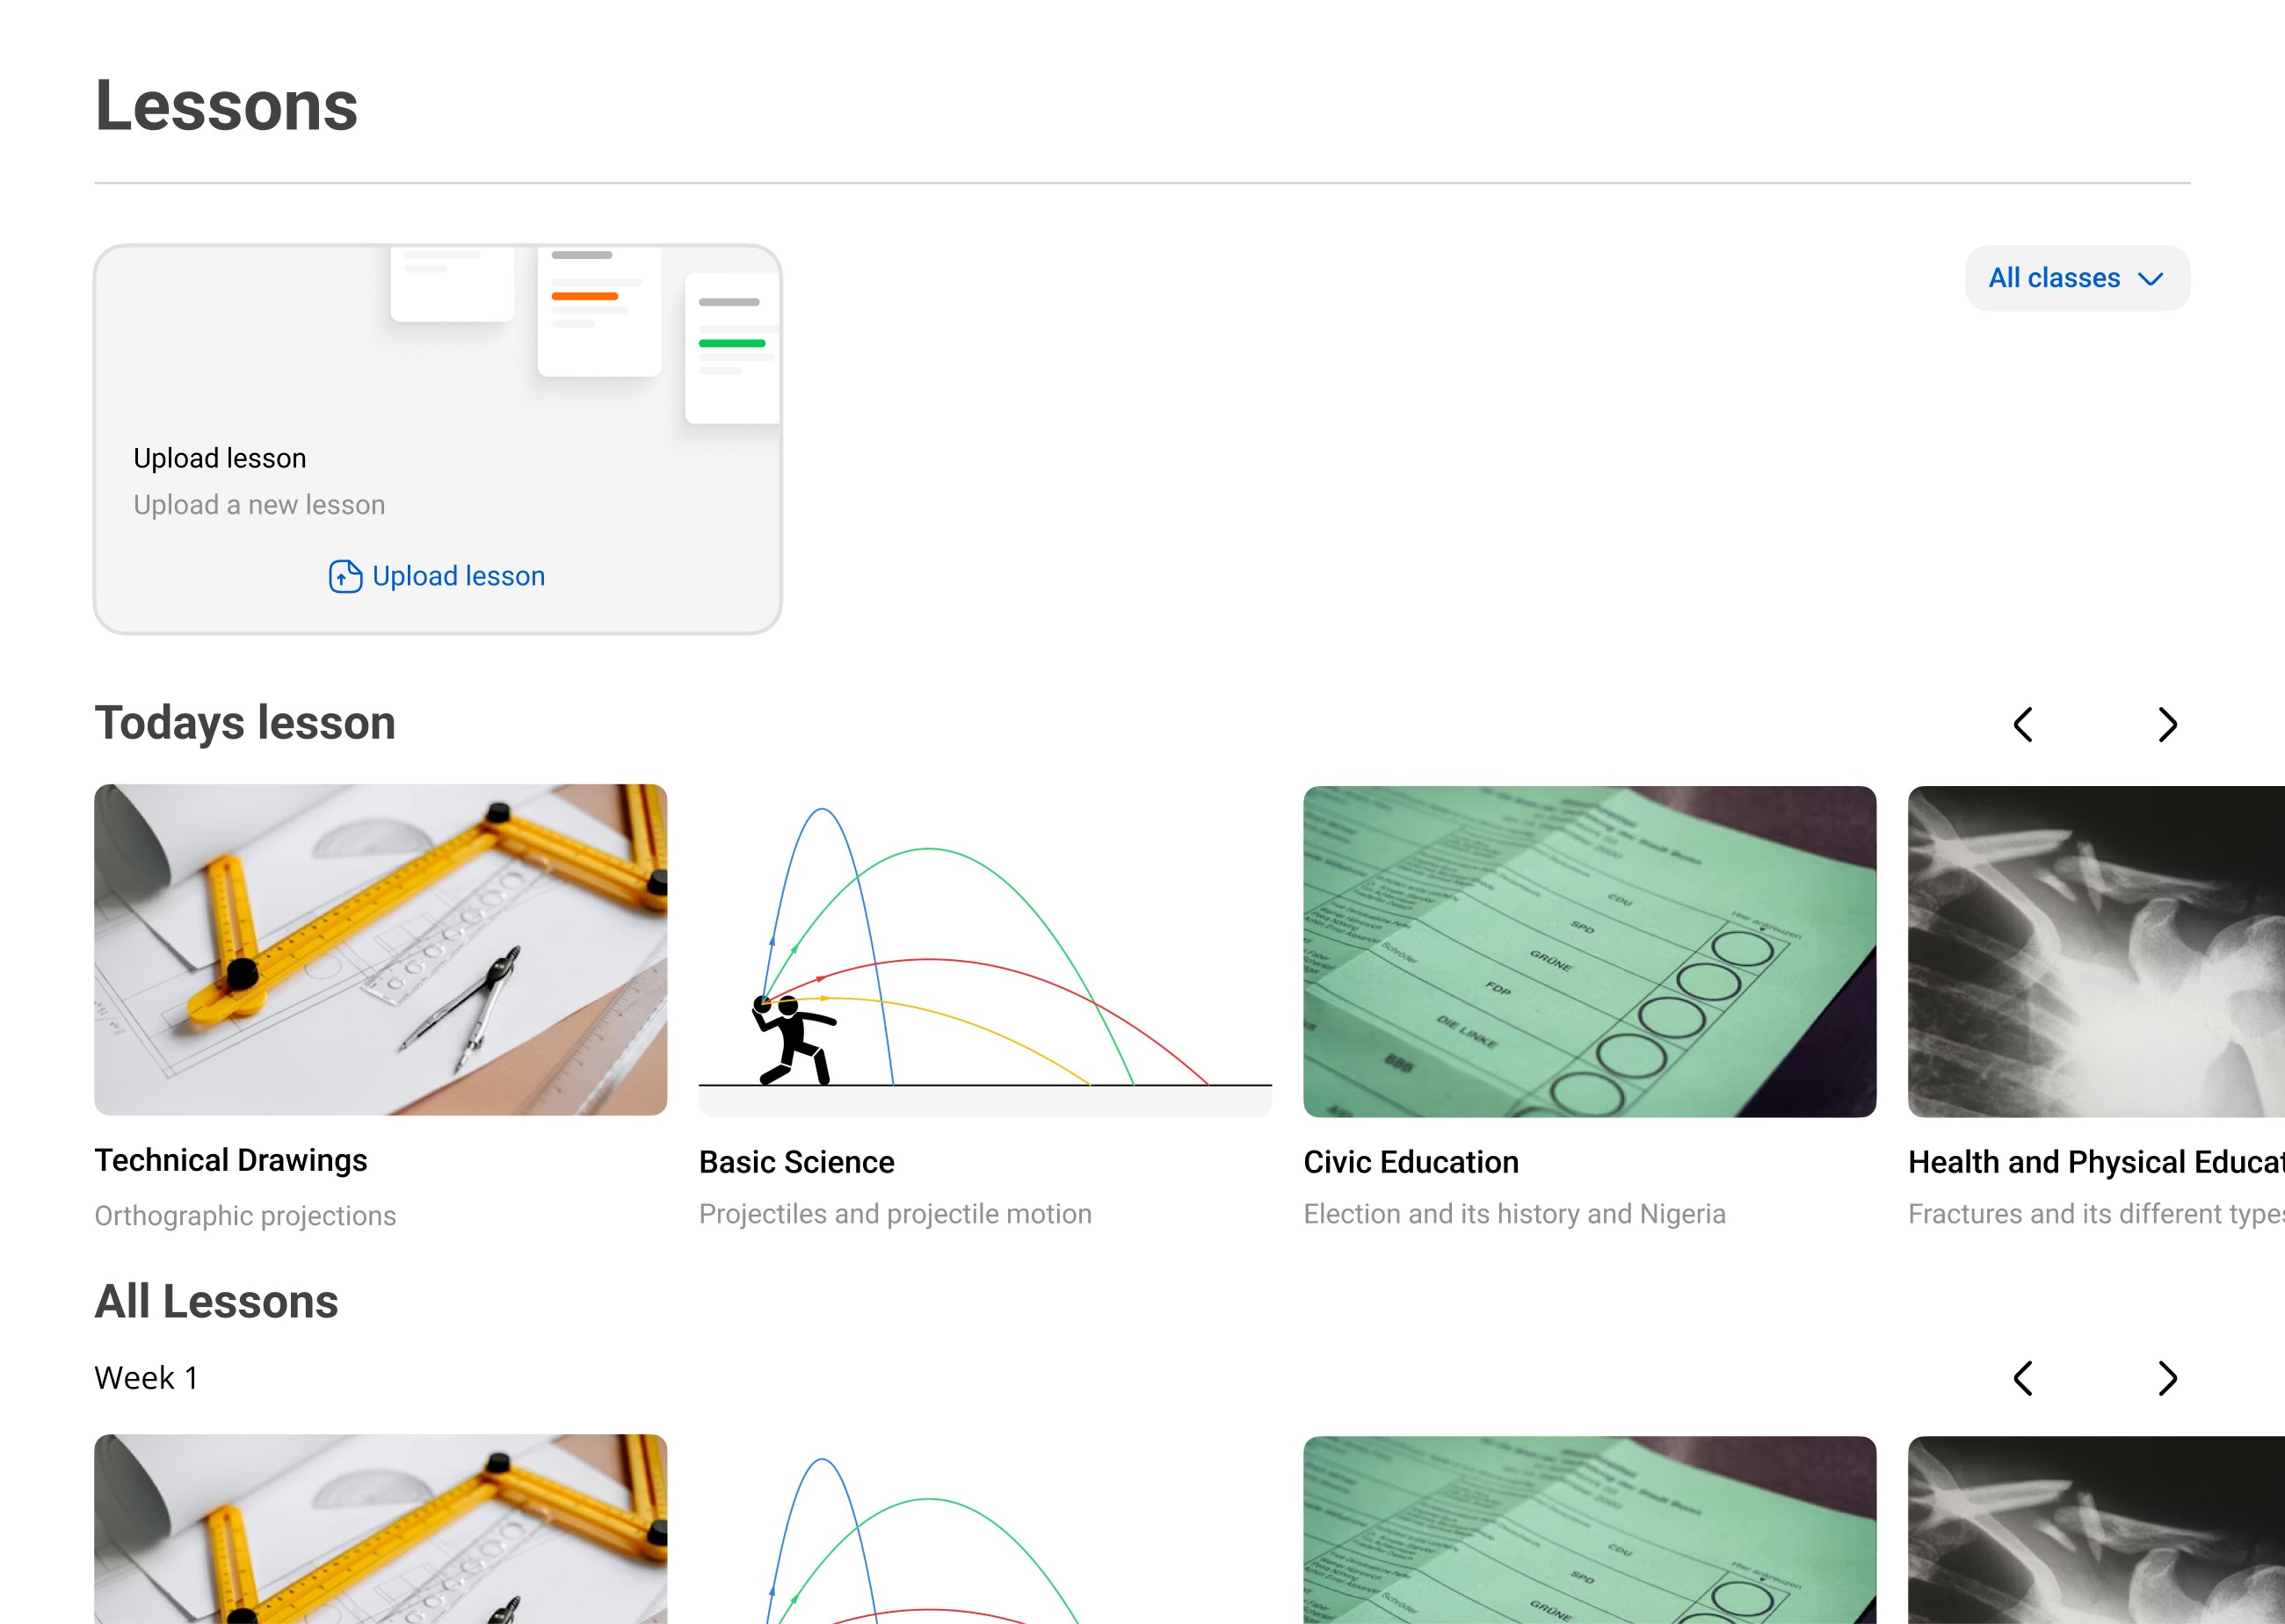Open Technical Drawings thumbnail in Todays lesson

click(381, 949)
